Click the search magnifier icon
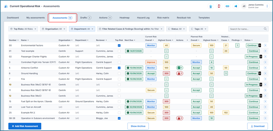The width and height of the screenshot is (273, 131). 265,29
